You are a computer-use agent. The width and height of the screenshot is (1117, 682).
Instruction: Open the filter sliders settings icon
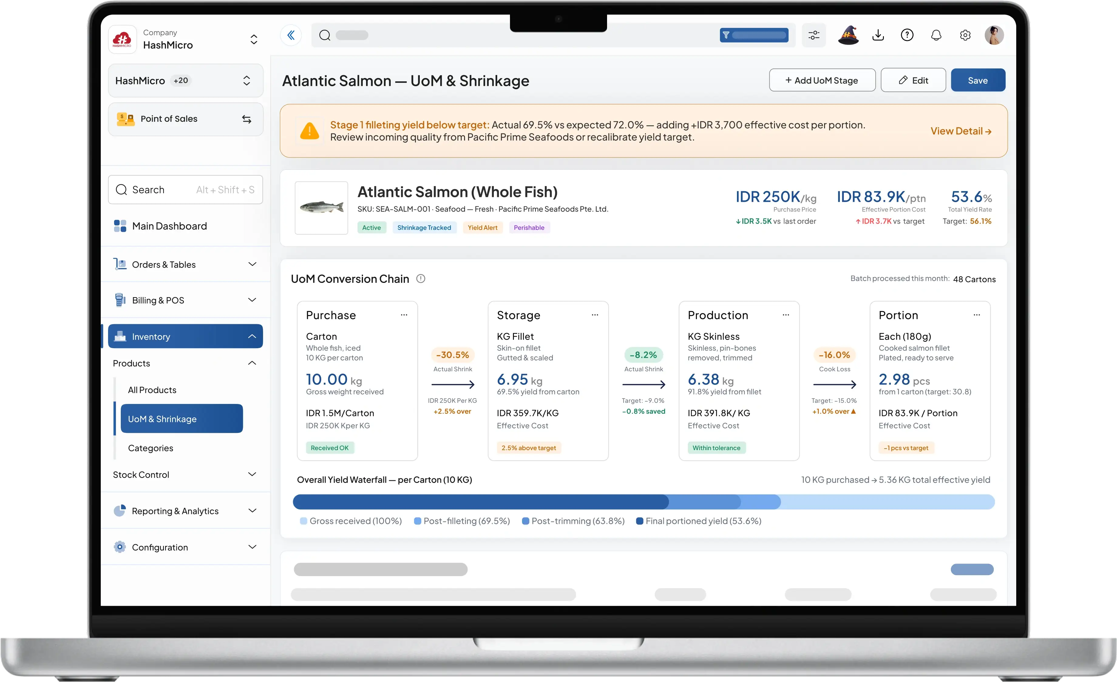[x=814, y=35]
